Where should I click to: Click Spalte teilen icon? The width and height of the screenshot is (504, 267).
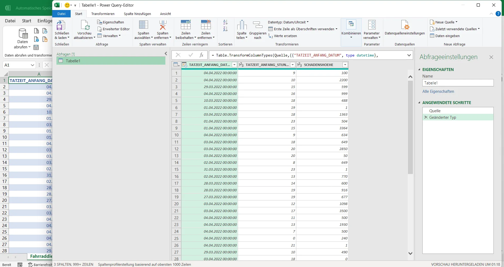tap(242, 25)
